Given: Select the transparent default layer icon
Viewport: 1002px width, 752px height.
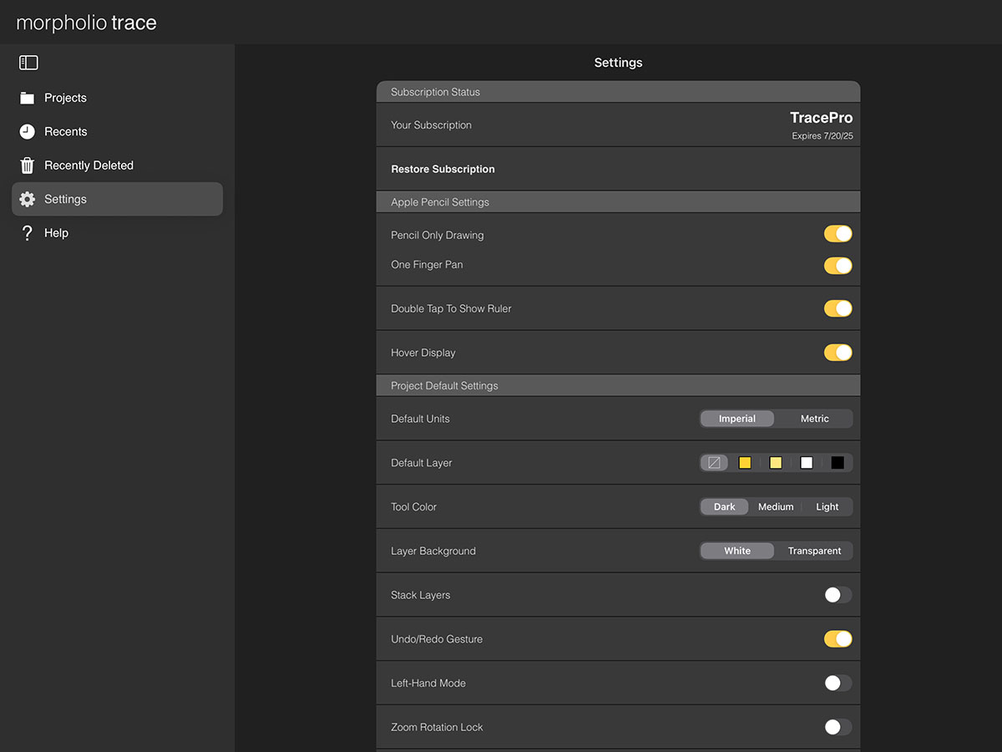Looking at the screenshot, I should point(714,463).
